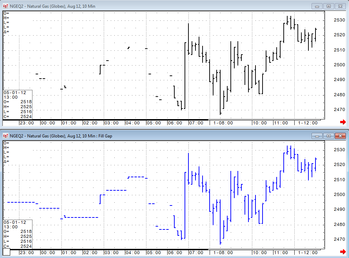Click the small white box below Fill Gap chart
This screenshot has height=258, width=349.
tap(6, 252)
